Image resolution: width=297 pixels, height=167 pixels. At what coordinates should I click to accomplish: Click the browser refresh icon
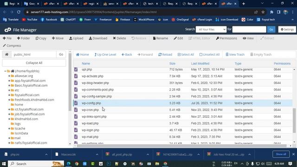pyautogui.click(x=19, y=12)
